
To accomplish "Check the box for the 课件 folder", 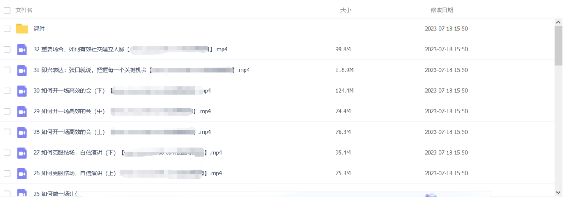I will tap(7, 29).
